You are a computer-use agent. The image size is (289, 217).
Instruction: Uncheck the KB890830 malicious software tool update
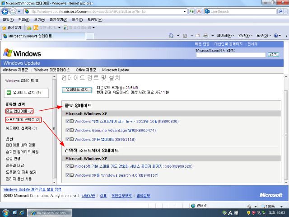pos(67,121)
